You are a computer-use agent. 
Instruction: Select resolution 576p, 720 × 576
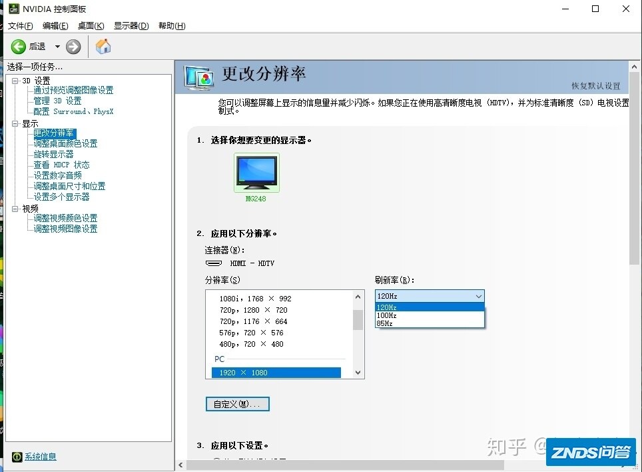251,333
